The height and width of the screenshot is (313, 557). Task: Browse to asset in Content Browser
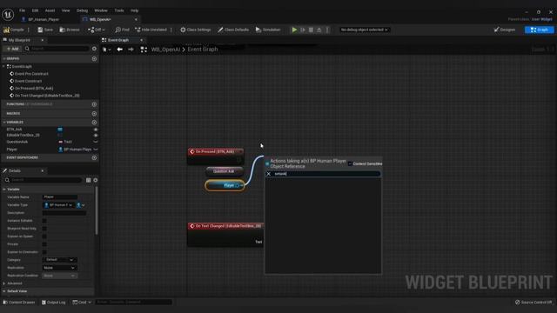click(70, 30)
